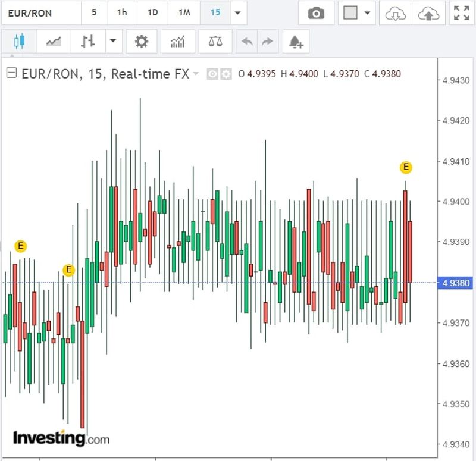
Task: Toggle visibility eye icon beside EUR/RON title
Action: 212,74
